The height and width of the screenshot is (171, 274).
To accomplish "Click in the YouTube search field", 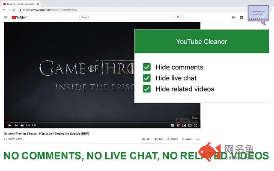I will [x=126, y=17].
